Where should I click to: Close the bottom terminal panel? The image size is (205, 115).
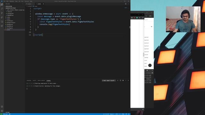click(128, 80)
